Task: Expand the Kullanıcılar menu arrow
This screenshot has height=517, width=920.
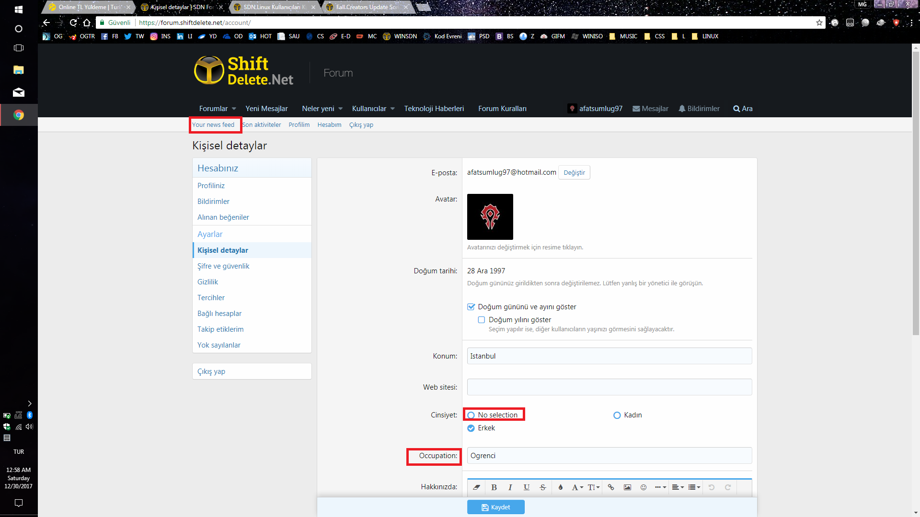Action: (x=392, y=109)
